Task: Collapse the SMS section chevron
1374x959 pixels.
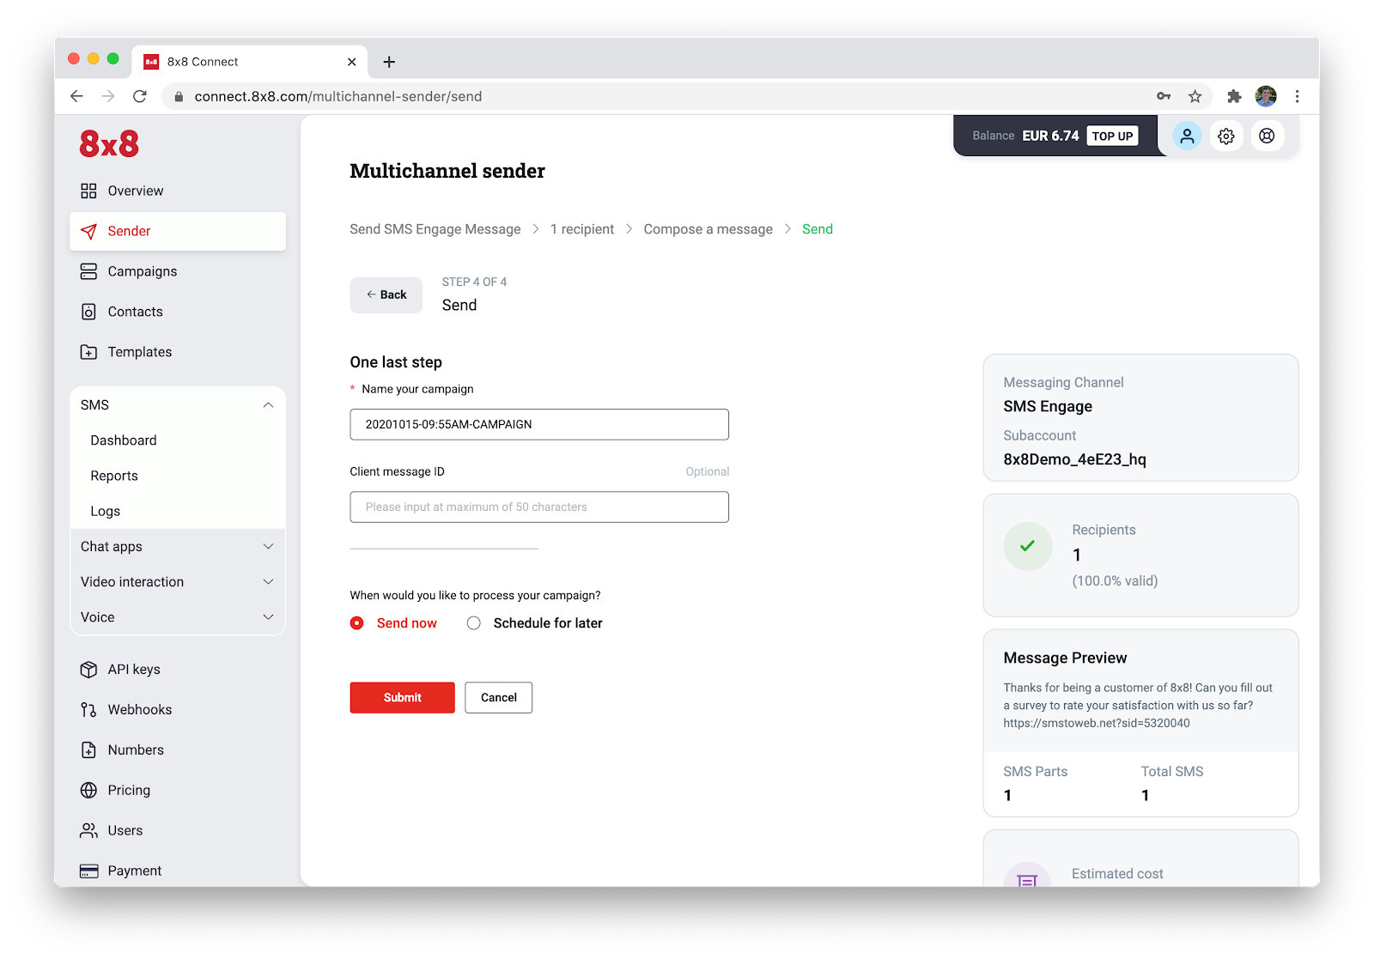Action: (268, 405)
